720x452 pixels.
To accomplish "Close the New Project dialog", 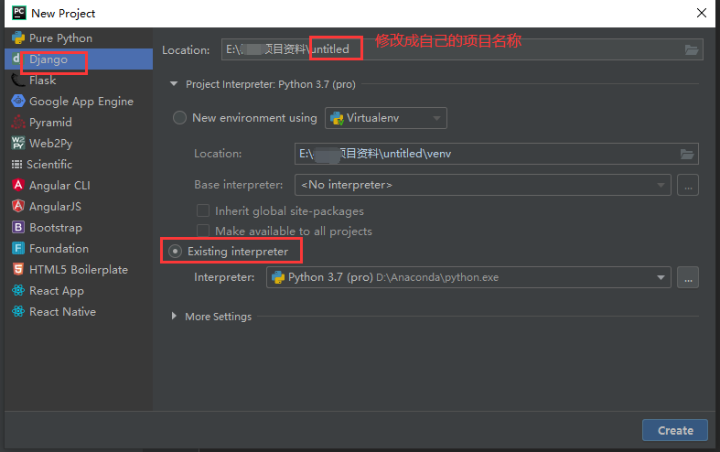I will coord(701,13).
